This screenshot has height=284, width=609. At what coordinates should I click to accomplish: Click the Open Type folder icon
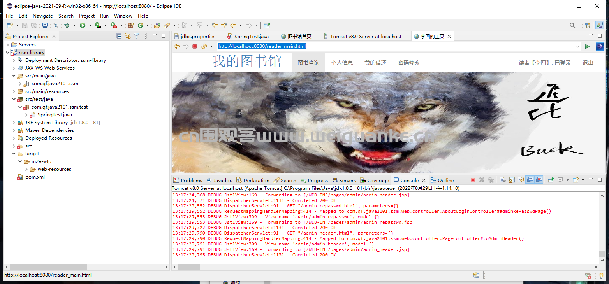157,25
